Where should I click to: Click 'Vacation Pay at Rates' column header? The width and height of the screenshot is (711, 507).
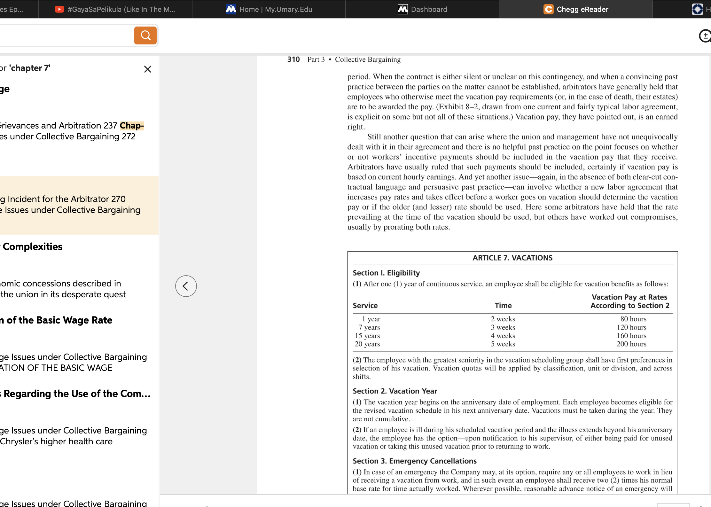click(x=629, y=297)
